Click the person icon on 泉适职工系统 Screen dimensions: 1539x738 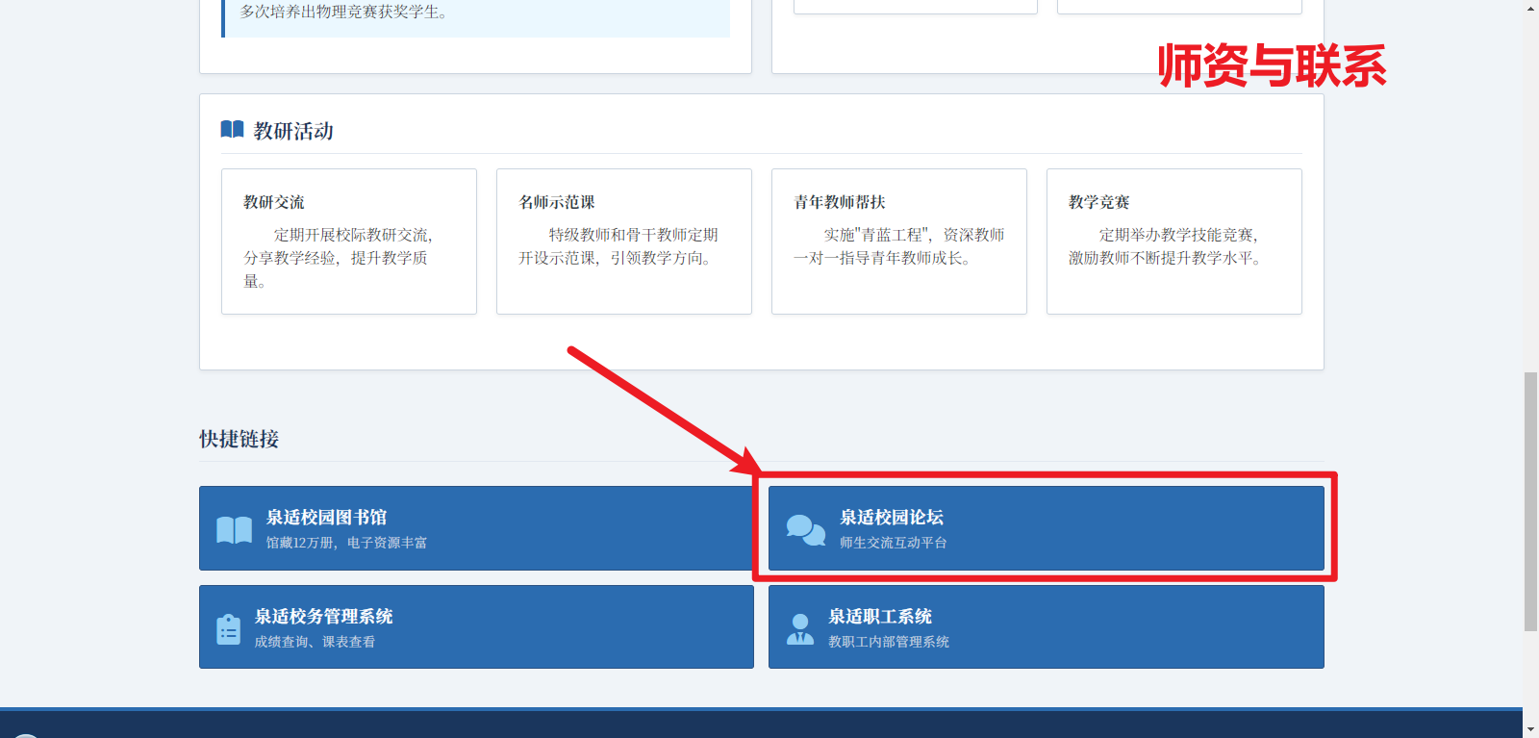click(x=800, y=629)
